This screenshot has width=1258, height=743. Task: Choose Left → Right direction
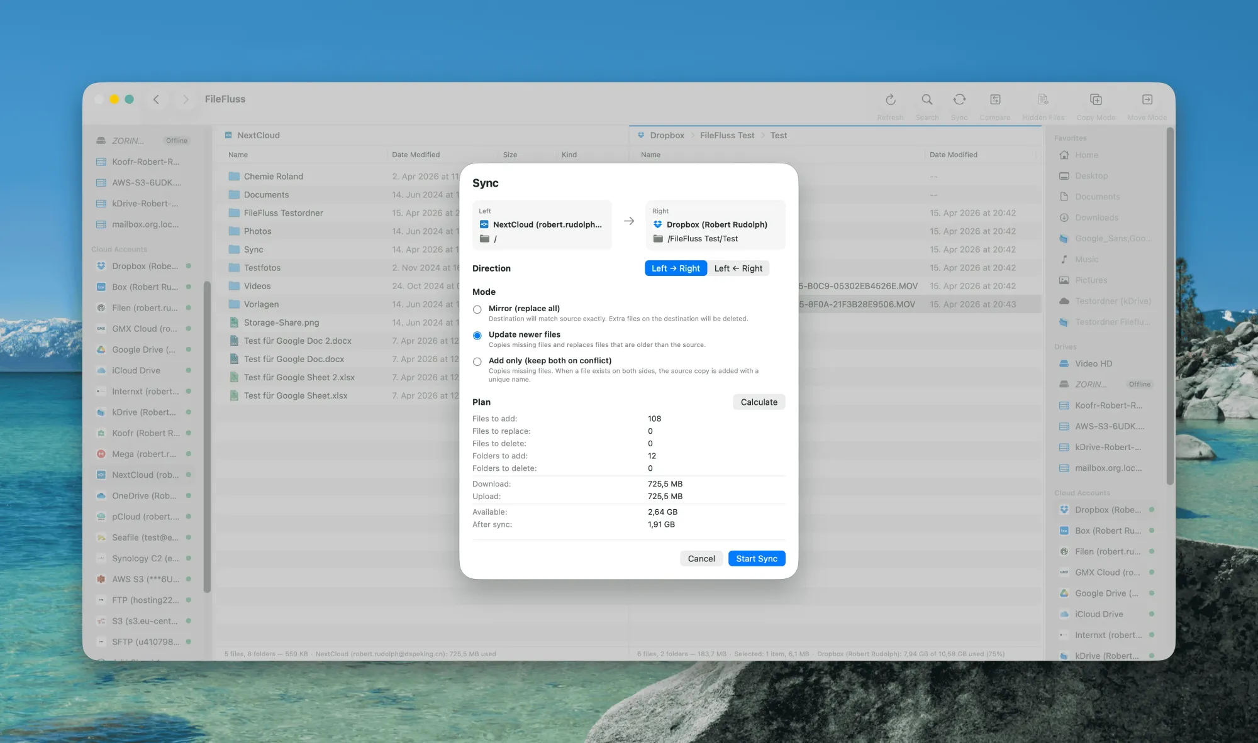676,268
